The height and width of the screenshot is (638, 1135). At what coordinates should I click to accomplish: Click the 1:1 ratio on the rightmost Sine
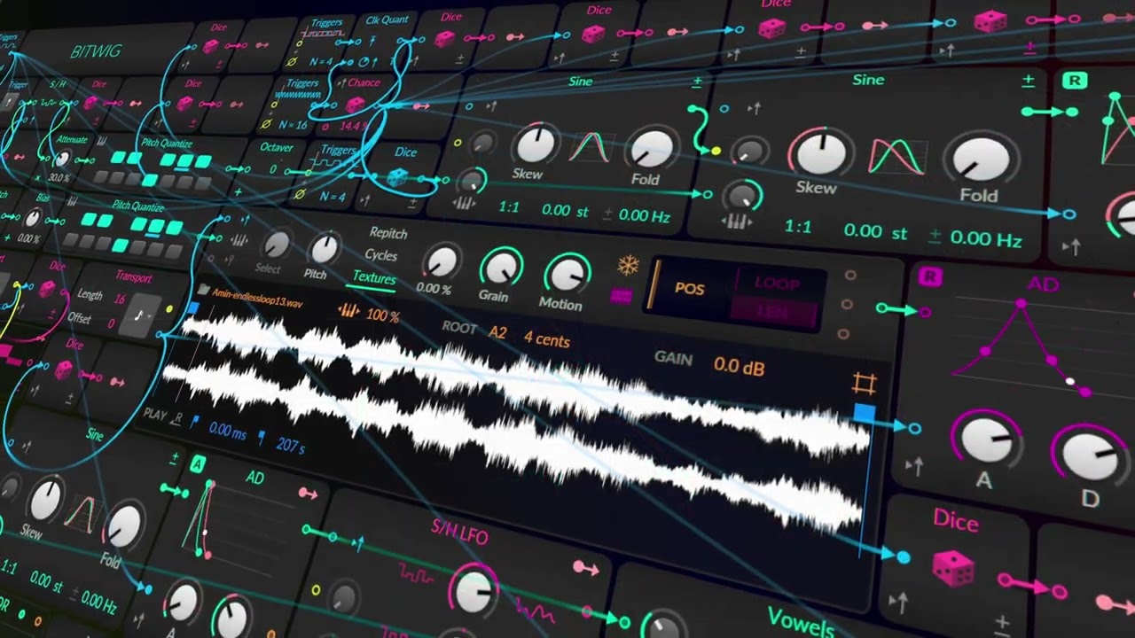pos(798,227)
